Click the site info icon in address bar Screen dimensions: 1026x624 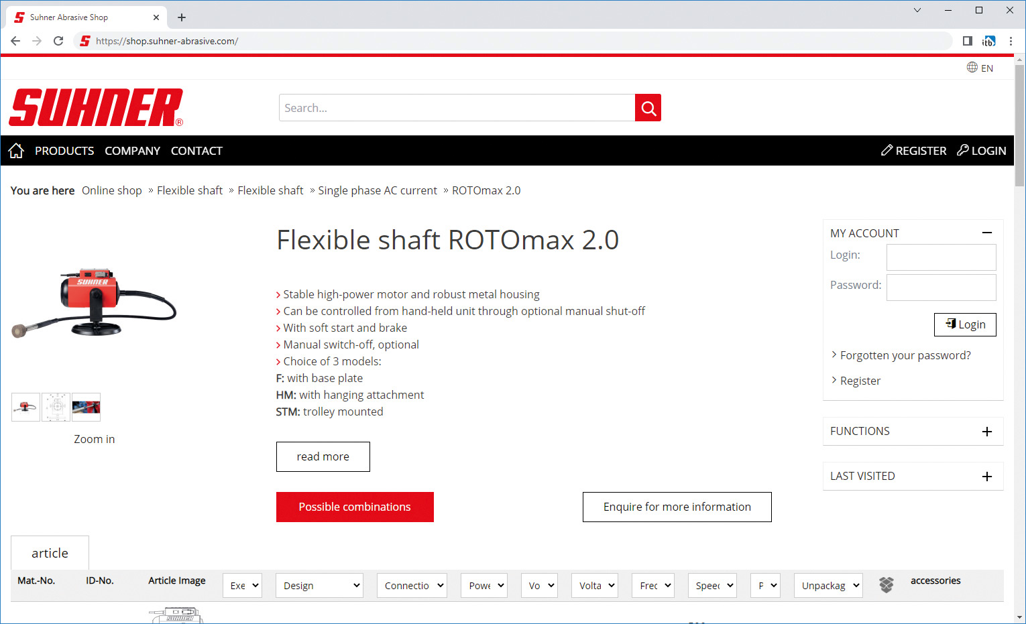pyautogui.click(x=84, y=41)
